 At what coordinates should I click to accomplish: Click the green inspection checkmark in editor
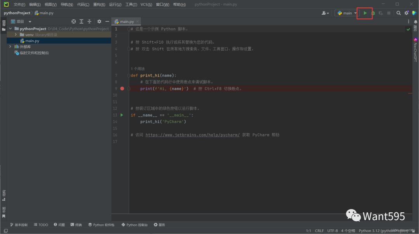click(x=408, y=29)
